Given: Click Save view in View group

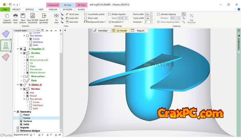Looking at the screenshot, I should (72, 22).
